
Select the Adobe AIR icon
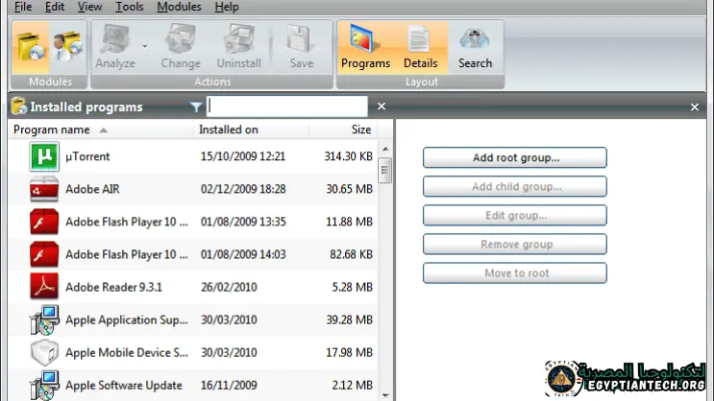pos(44,189)
